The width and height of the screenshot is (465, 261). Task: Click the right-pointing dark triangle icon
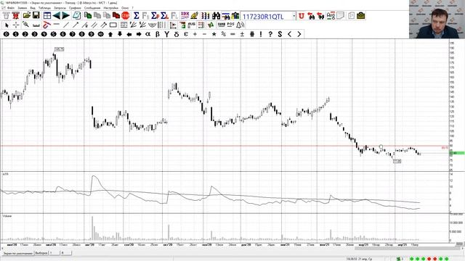pyautogui.click(x=65, y=15)
